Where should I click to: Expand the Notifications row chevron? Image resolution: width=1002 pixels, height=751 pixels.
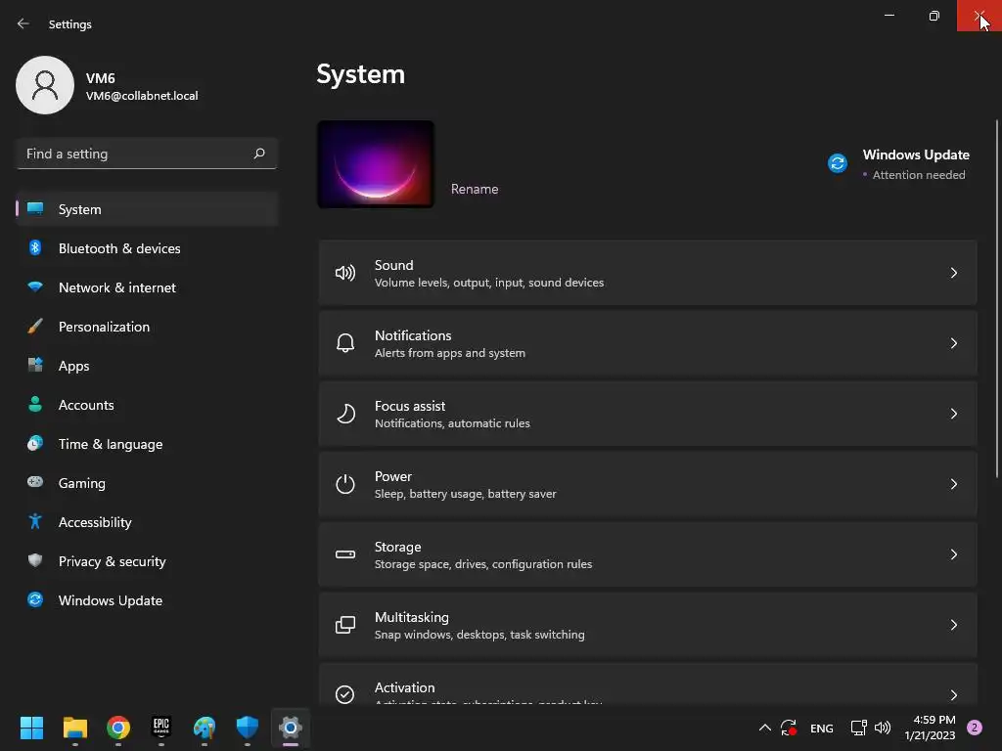click(953, 343)
